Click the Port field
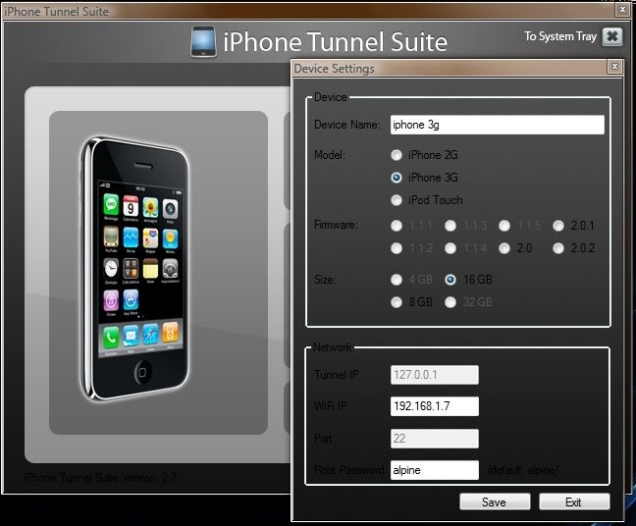Viewport: 636px width, 526px height. [x=435, y=439]
